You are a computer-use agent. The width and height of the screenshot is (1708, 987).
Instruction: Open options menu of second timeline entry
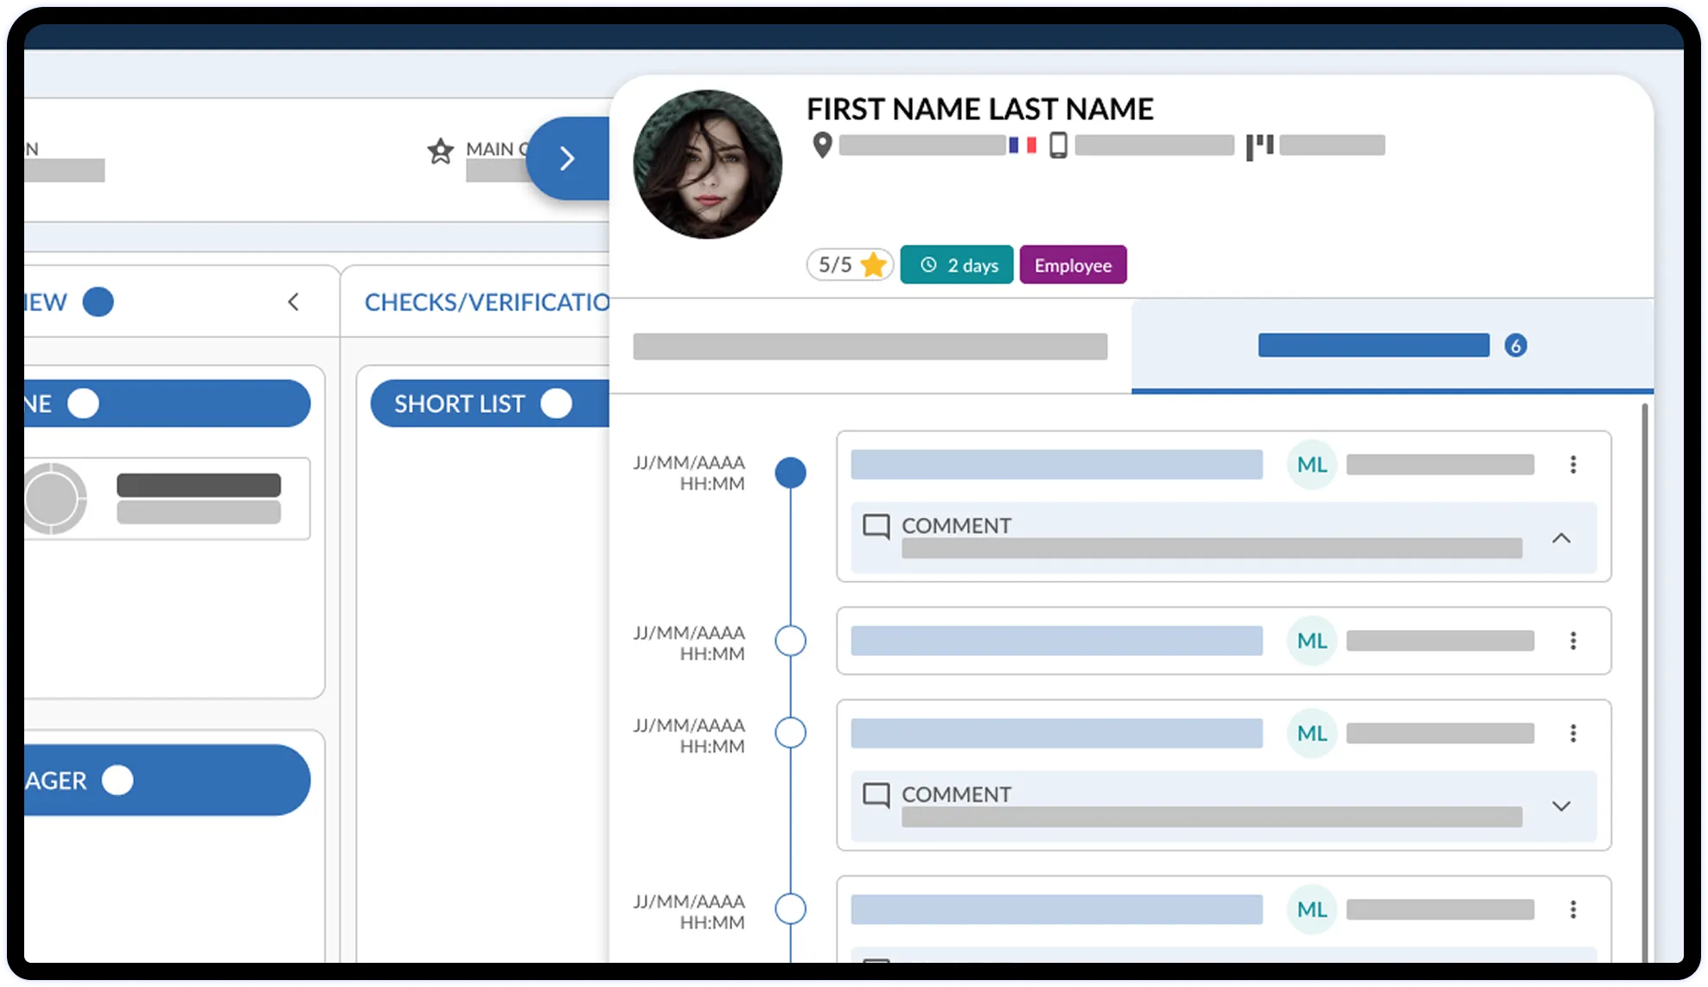pos(1573,641)
